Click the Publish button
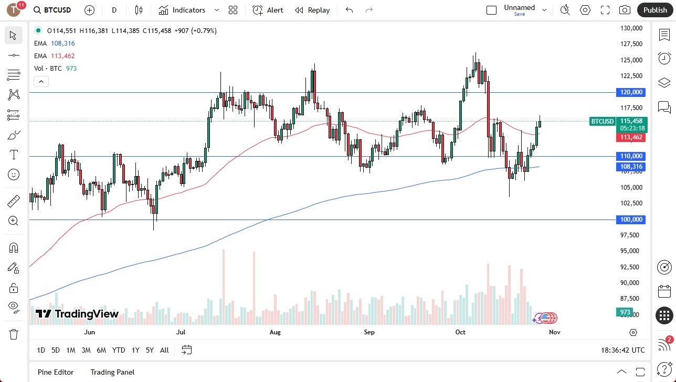The image size is (676, 382). [654, 9]
